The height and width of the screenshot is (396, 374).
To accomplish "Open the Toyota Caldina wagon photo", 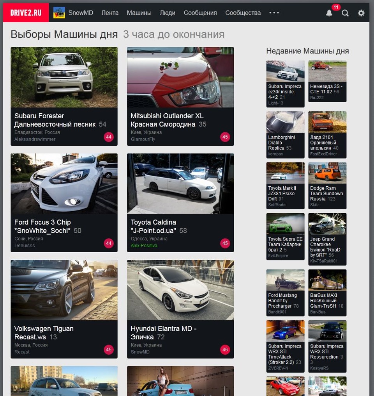I will (x=180, y=184).
